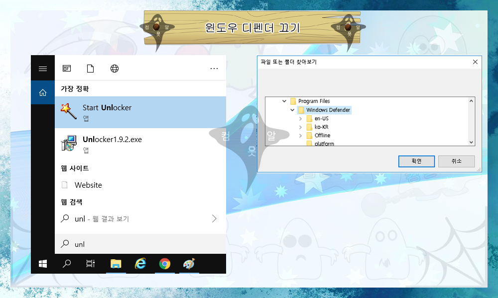Click the Windows Defender folder icon

pyautogui.click(x=301, y=110)
